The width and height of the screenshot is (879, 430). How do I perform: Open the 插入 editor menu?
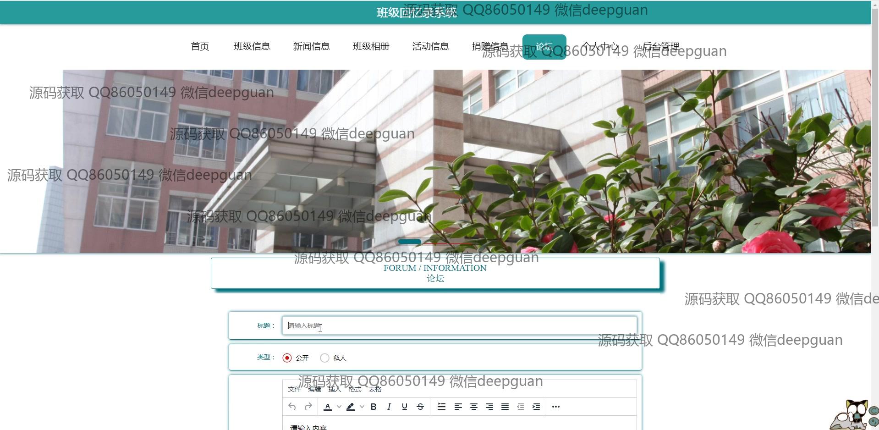tap(335, 389)
